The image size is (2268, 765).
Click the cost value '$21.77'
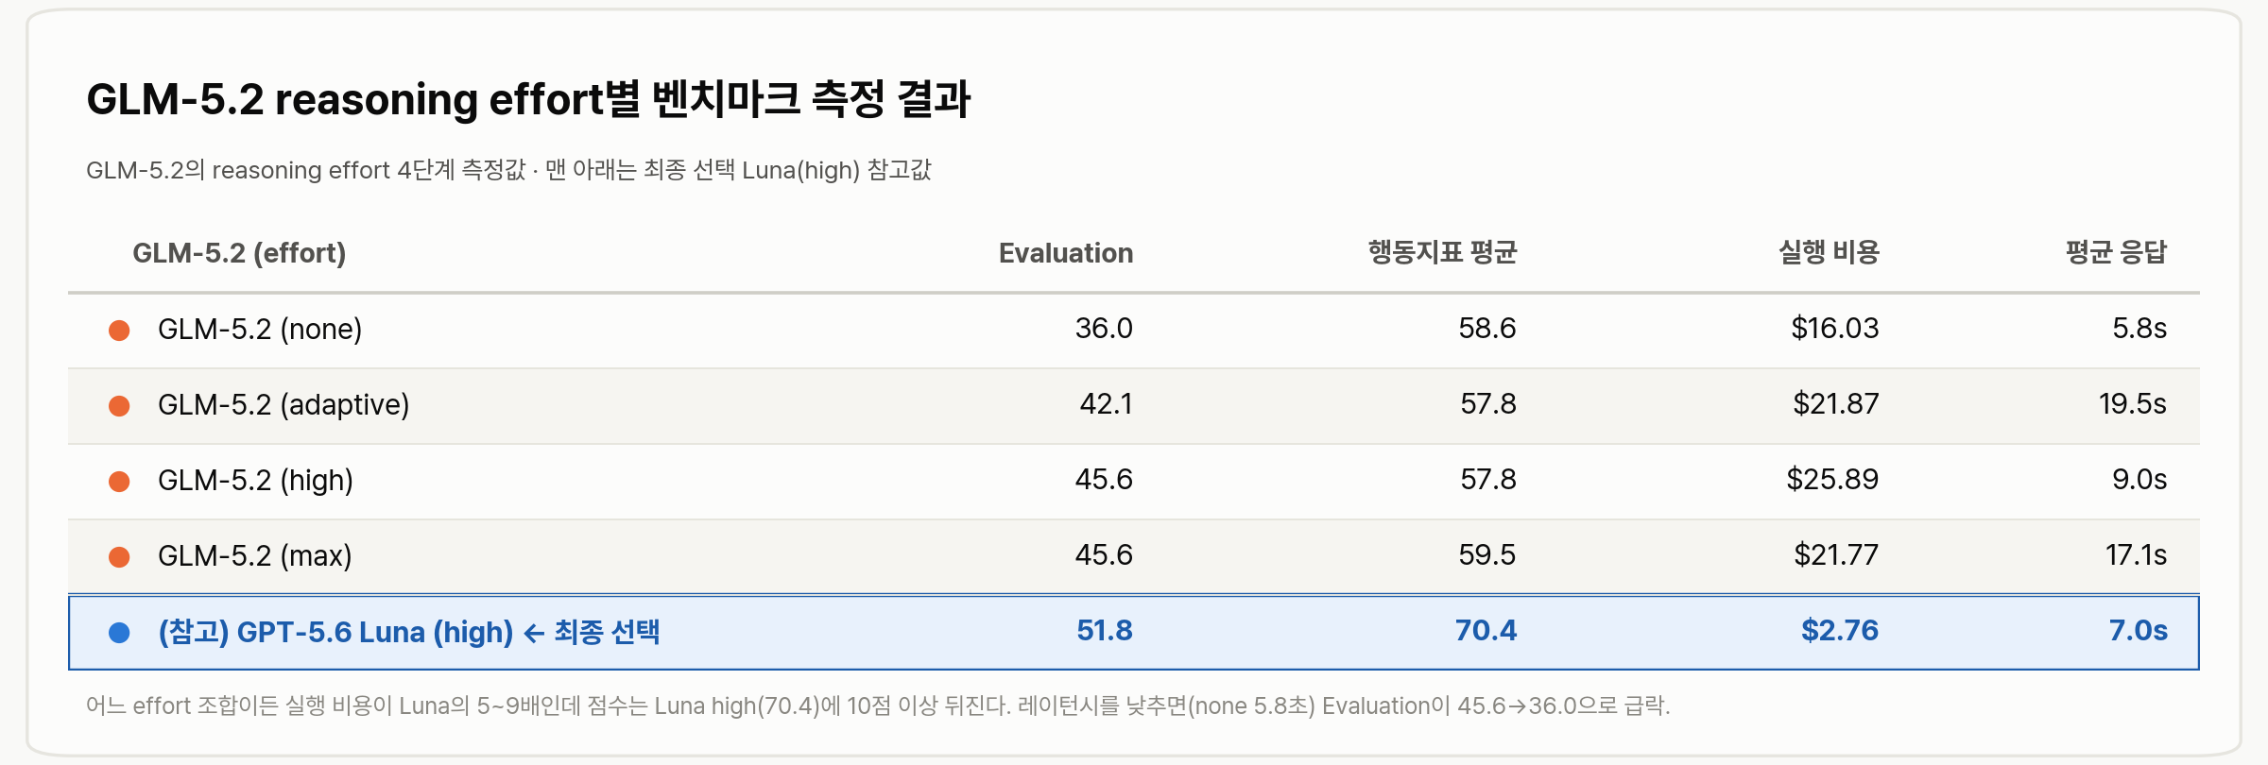[1836, 555]
